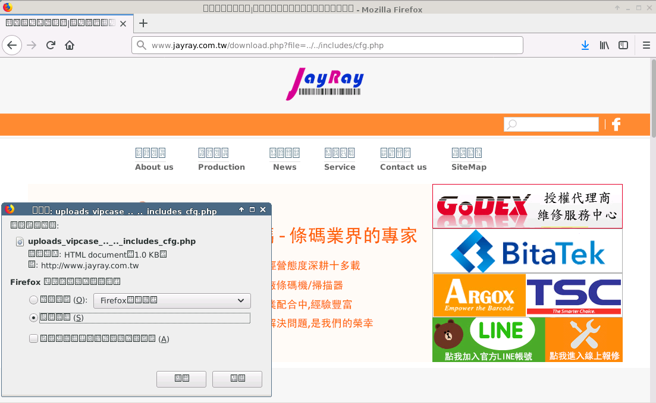Open the Facebook icon link
656x403 pixels.
616,124
